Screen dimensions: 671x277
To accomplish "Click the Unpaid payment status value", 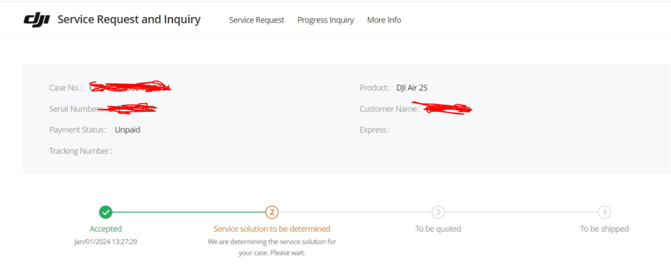I will click(127, 130).
